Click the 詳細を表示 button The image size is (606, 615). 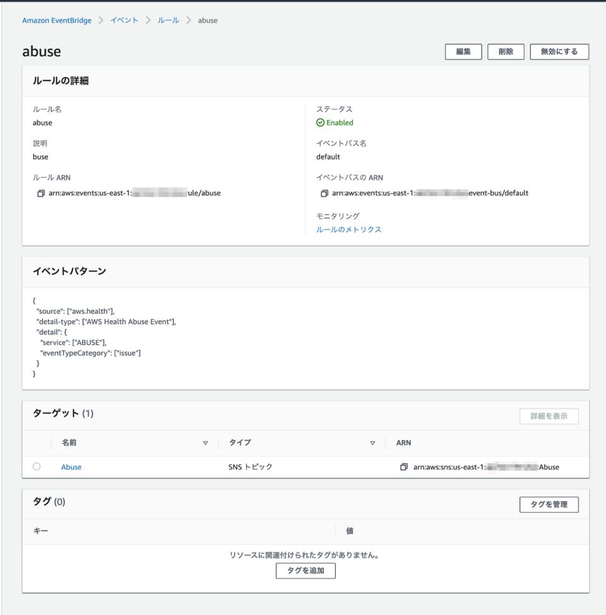(549, 416)
